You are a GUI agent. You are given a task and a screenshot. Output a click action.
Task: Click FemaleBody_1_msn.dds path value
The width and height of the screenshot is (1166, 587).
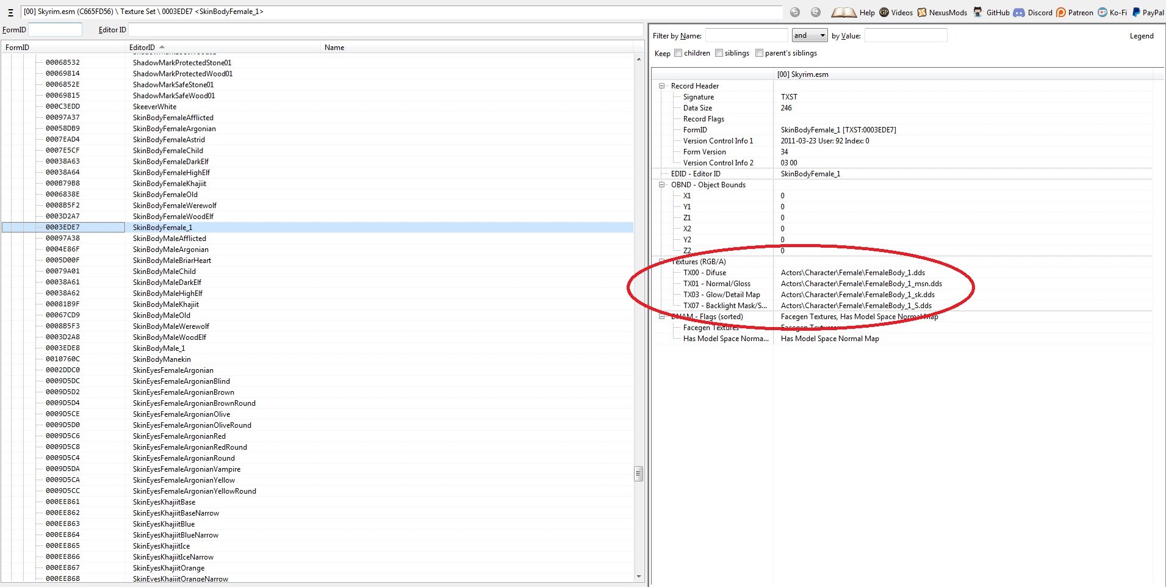[862, 284]
